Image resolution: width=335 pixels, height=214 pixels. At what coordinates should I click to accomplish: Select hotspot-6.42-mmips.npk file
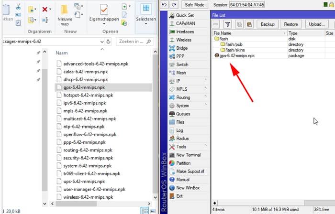pos(88,95)
